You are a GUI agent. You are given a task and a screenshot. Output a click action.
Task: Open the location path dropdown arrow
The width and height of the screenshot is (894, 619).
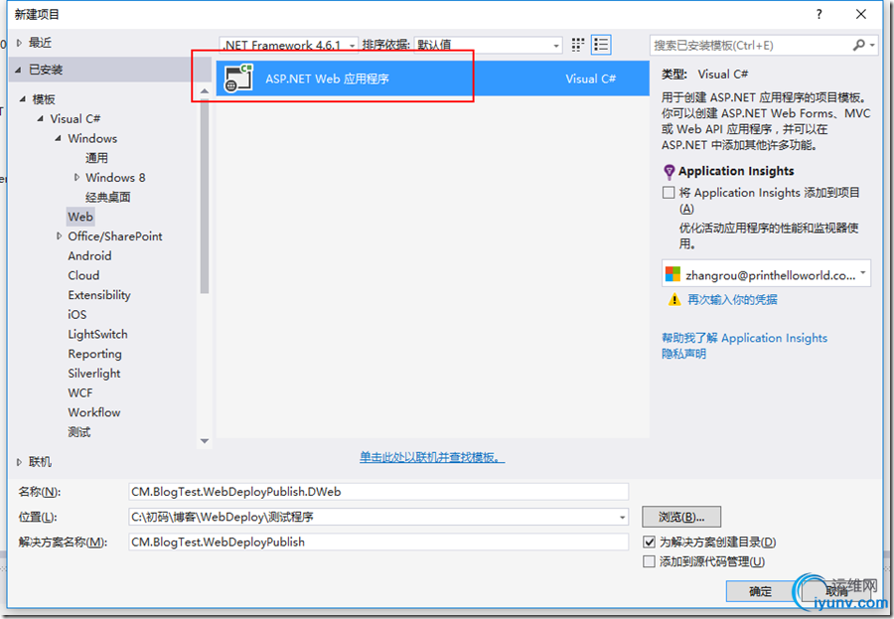pos(622,517)
